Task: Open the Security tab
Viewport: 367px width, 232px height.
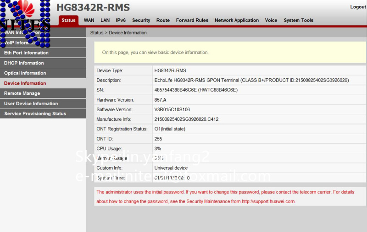Action: tap(141, 20)
